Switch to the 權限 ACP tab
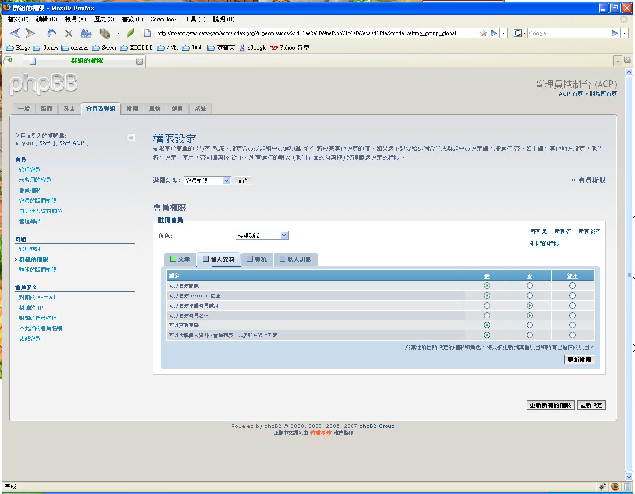 pyautogui.click(x=132, y=109)
